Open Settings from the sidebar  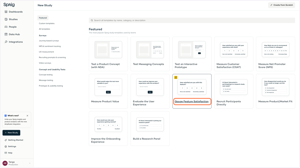click(x=12, y=147)
